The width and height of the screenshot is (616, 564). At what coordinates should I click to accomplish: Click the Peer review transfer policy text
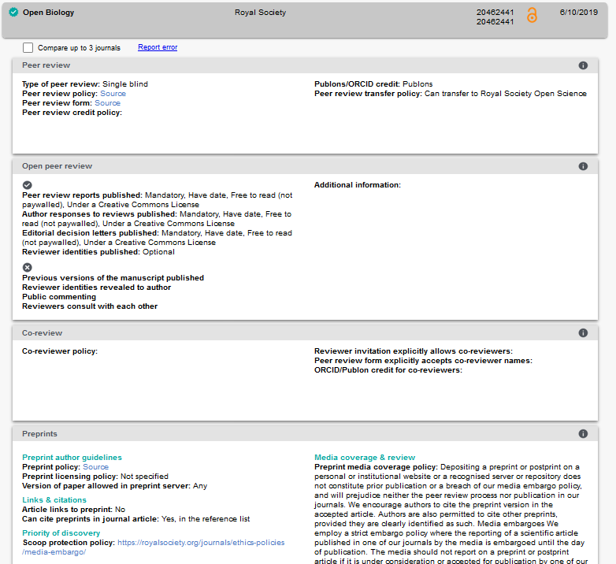pos(451,94)
